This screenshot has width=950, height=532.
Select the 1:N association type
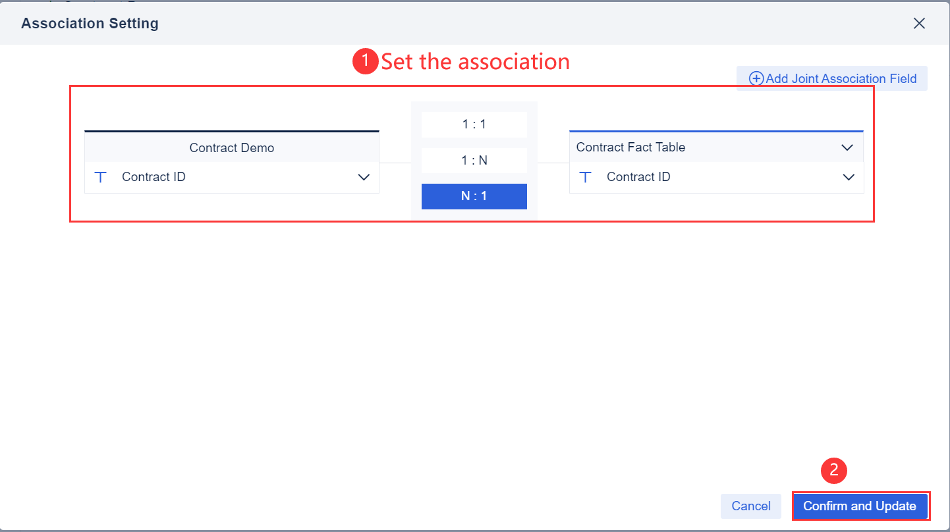point(474,160)
